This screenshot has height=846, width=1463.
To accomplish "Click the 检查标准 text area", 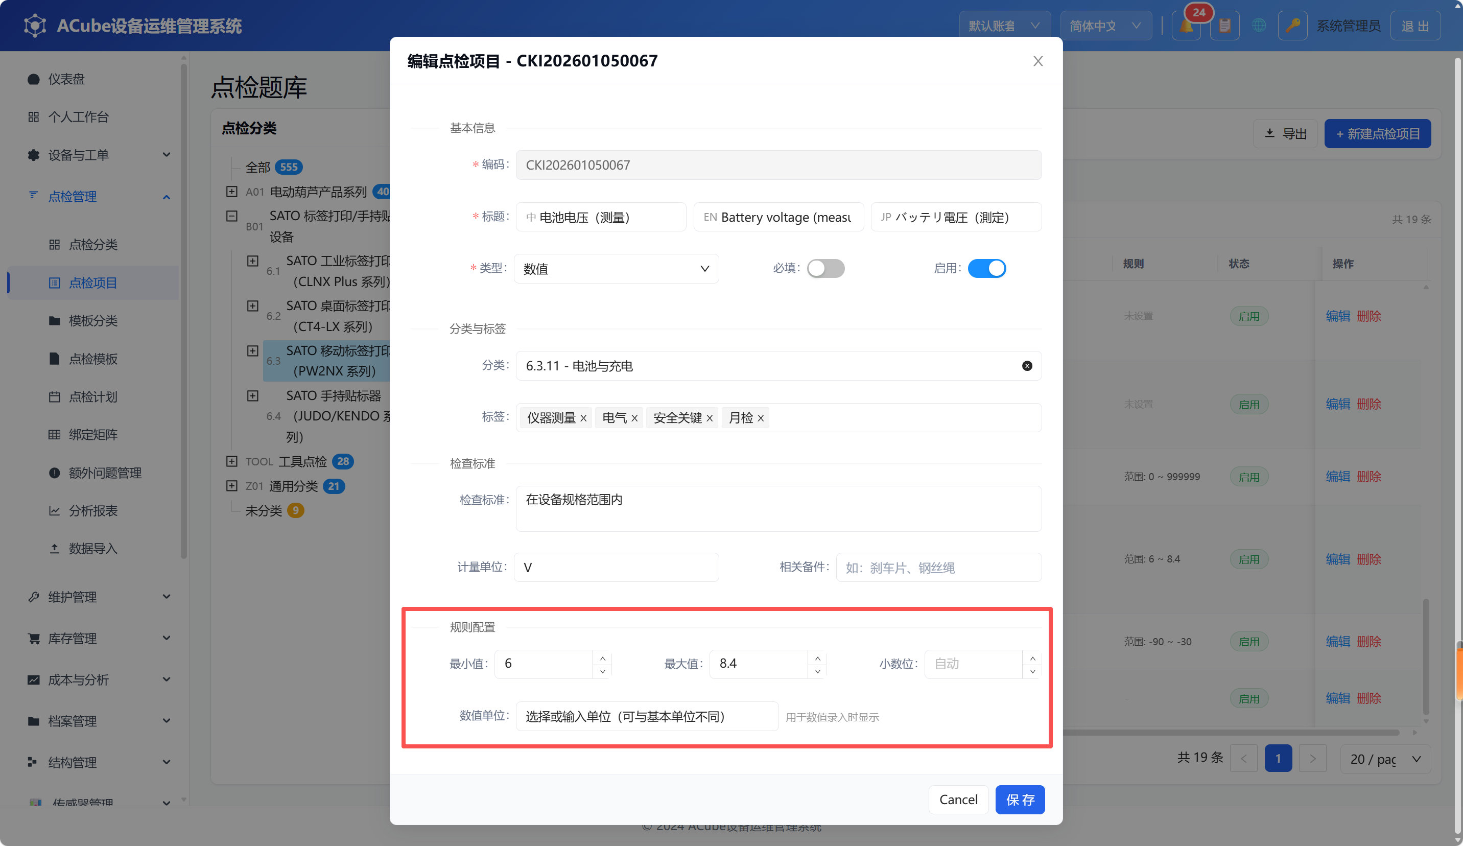I will click(778, 509).
